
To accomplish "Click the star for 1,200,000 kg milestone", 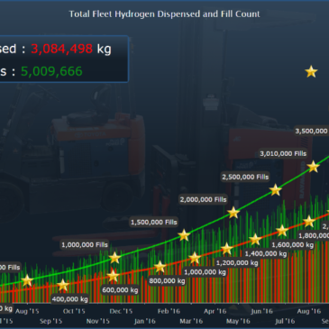I will click(227, 249).
